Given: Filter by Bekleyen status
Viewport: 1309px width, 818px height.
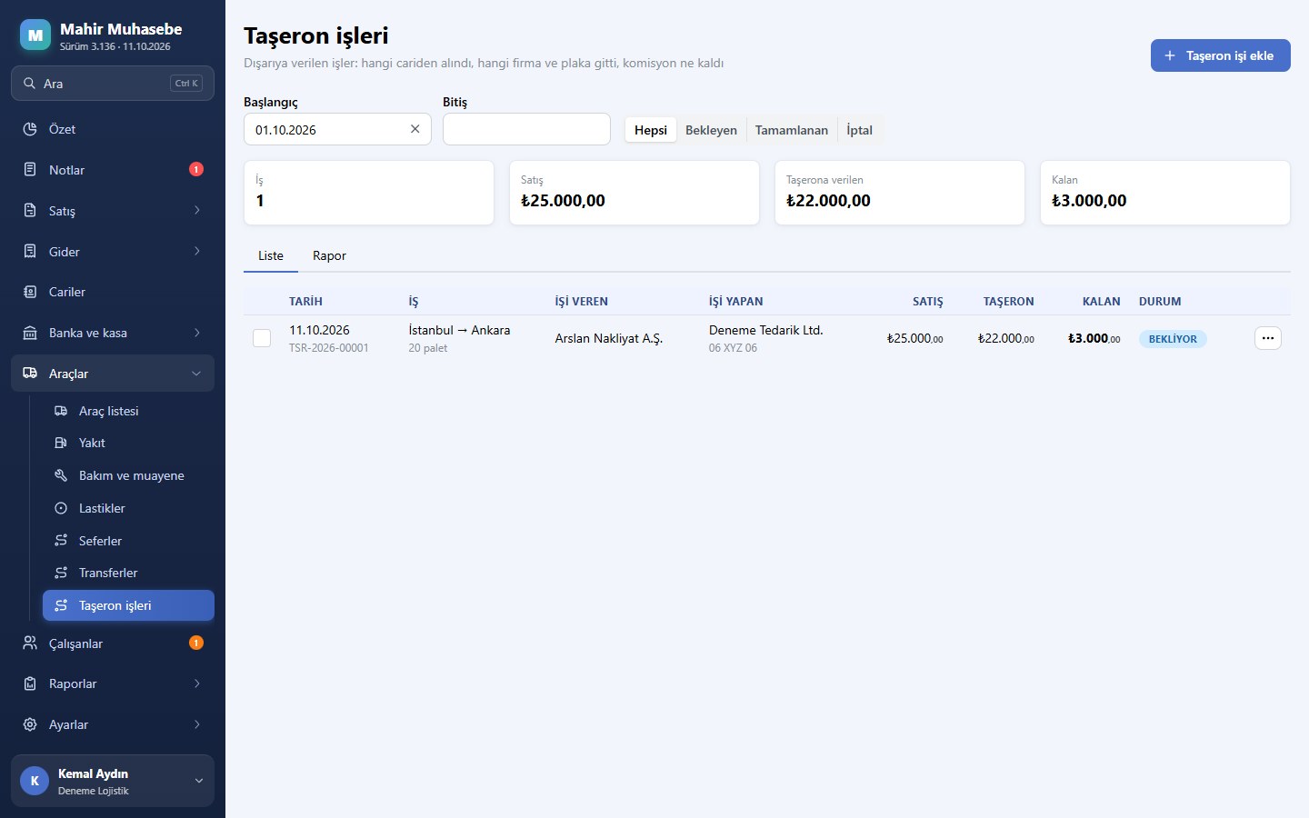Looking at the screenshot, I should (711, 130).
